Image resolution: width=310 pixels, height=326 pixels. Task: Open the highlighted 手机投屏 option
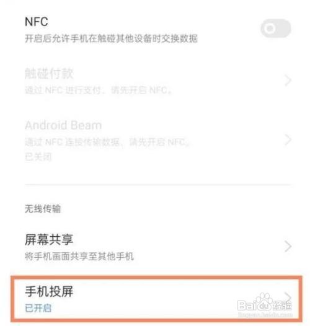(156, 299)
